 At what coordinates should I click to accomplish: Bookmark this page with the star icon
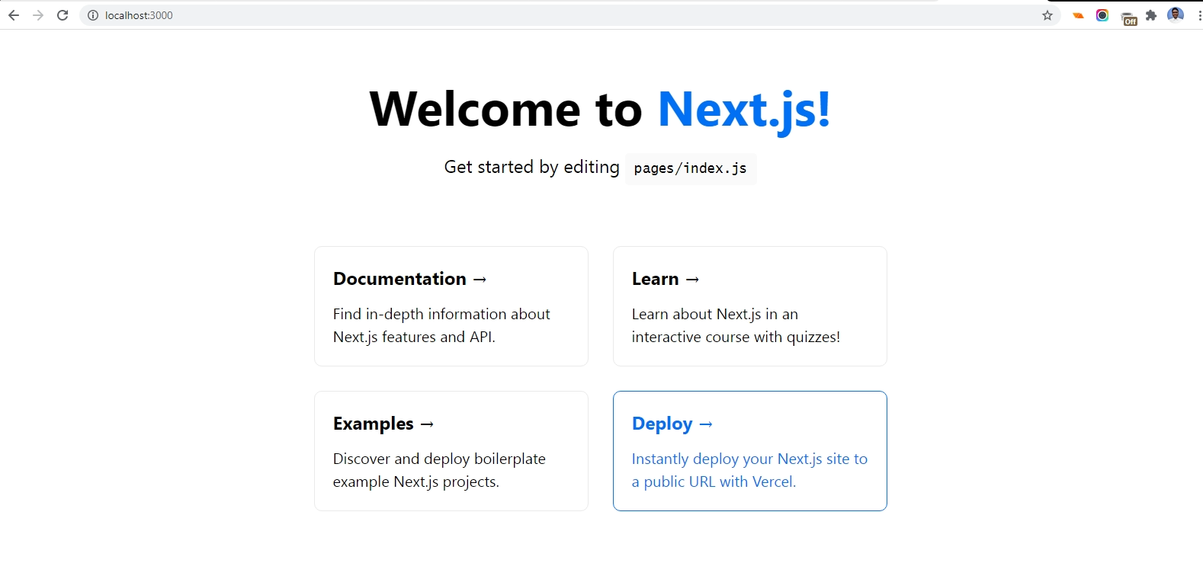point(1047,15)
